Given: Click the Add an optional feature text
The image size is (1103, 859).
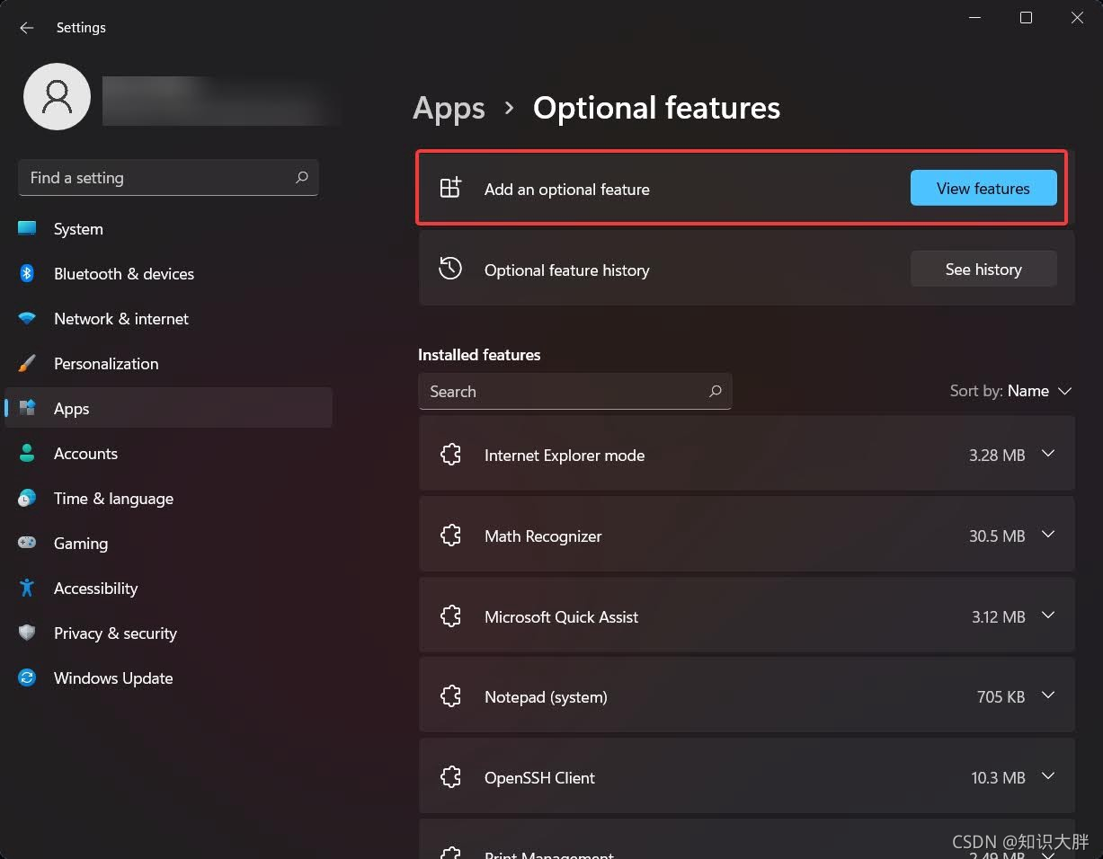Looking at the screenshot, I should (x=566, y=190).
